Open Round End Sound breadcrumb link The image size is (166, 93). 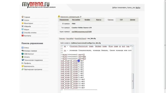[x=80, y=38]
